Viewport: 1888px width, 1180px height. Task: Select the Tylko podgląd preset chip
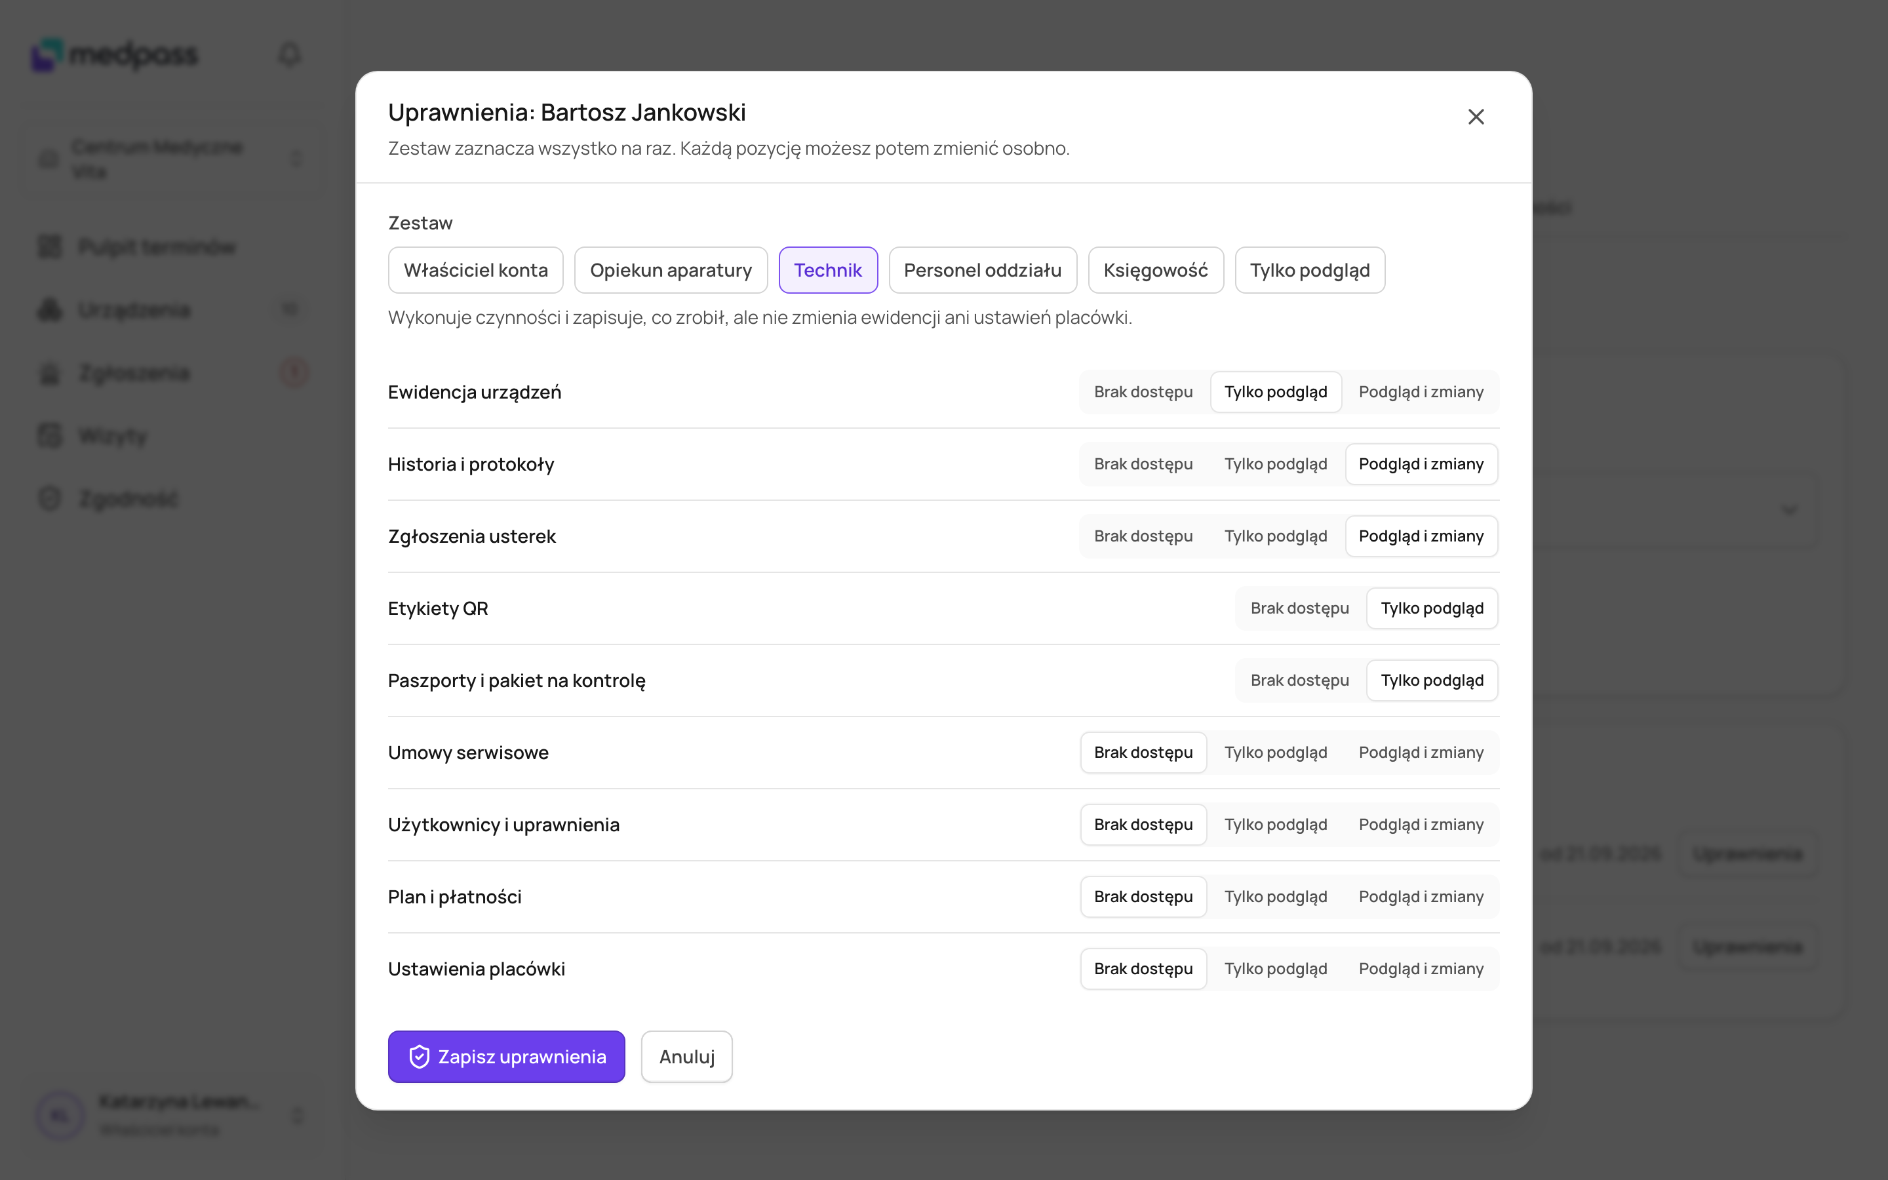(x=1310, y=270)
